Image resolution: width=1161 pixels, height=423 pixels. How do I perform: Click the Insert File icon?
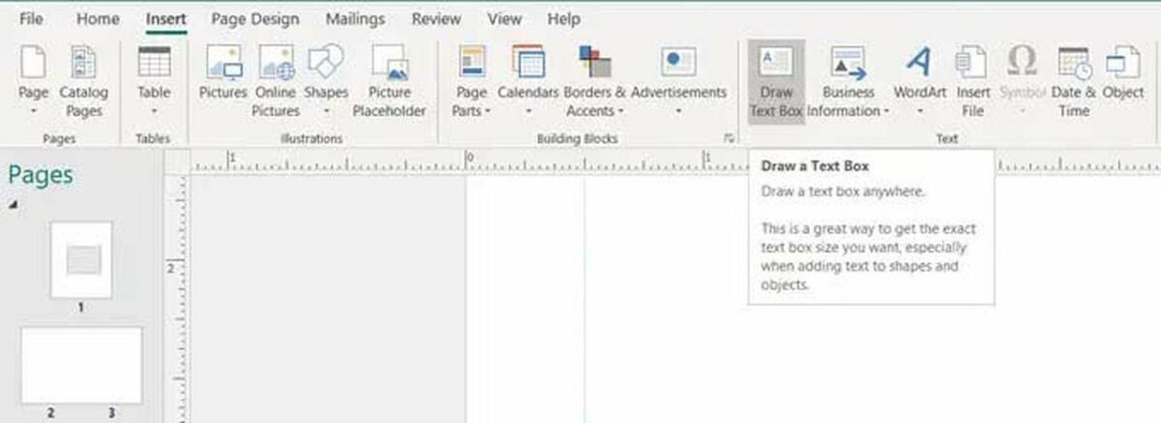click(972, 80)
